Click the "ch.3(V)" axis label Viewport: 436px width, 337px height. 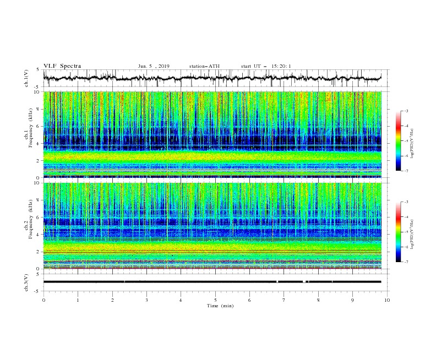click(26, 283)
